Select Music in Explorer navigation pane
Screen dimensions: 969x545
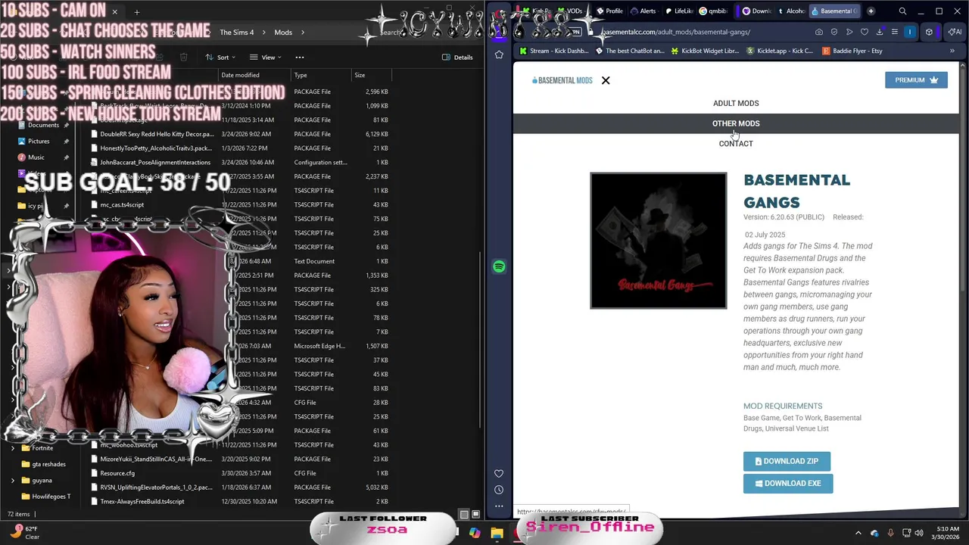pyautogui.click(x=36, y=157)
